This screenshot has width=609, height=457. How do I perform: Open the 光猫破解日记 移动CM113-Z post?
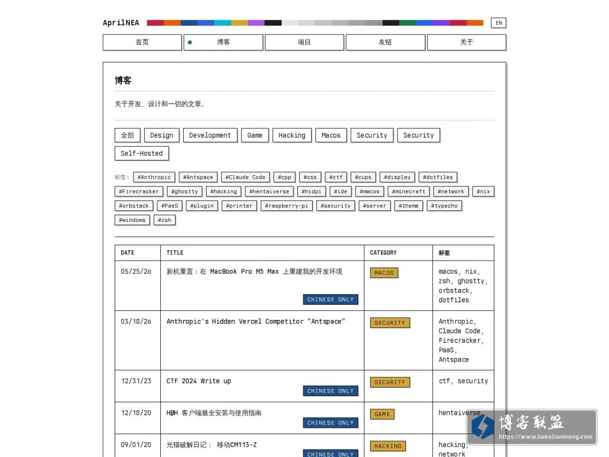[x=212, y=445]
